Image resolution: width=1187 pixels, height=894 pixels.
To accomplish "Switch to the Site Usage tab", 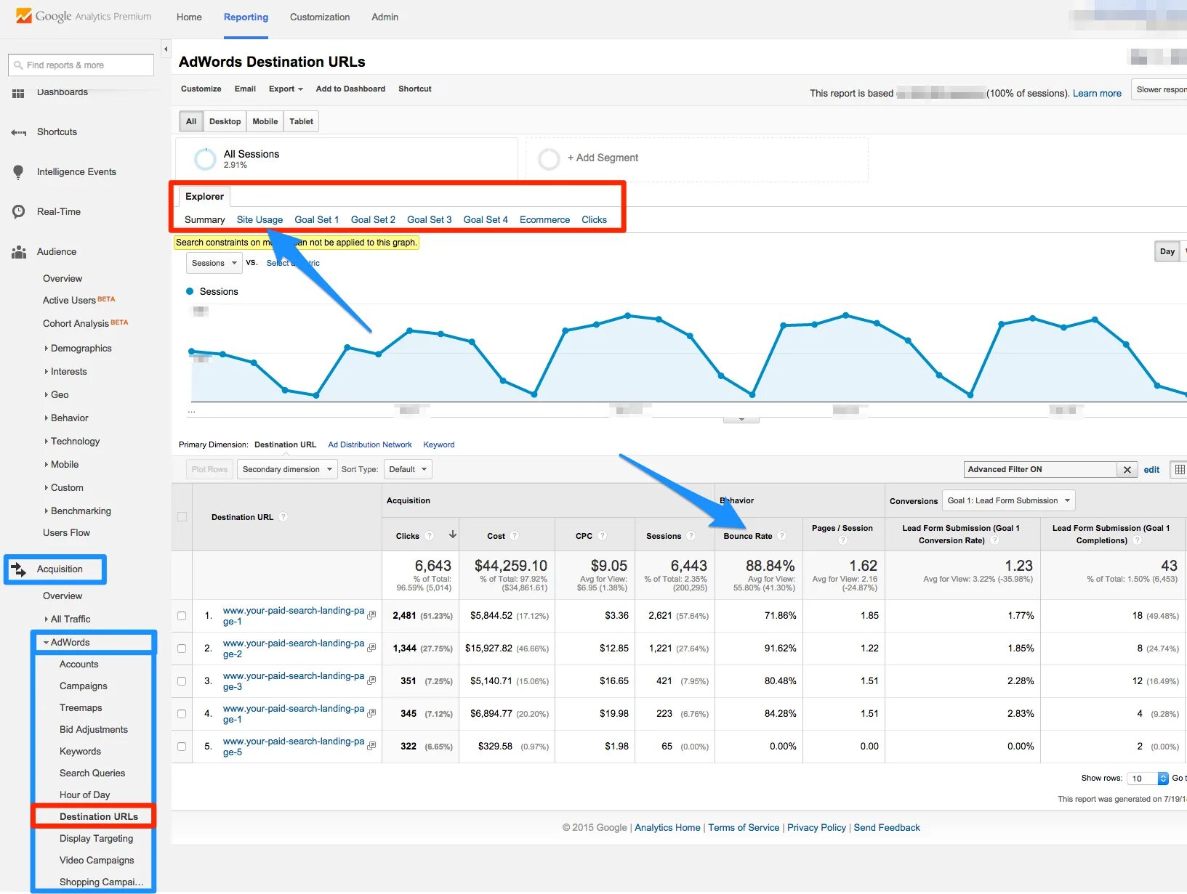I will [x=259, y=219].
